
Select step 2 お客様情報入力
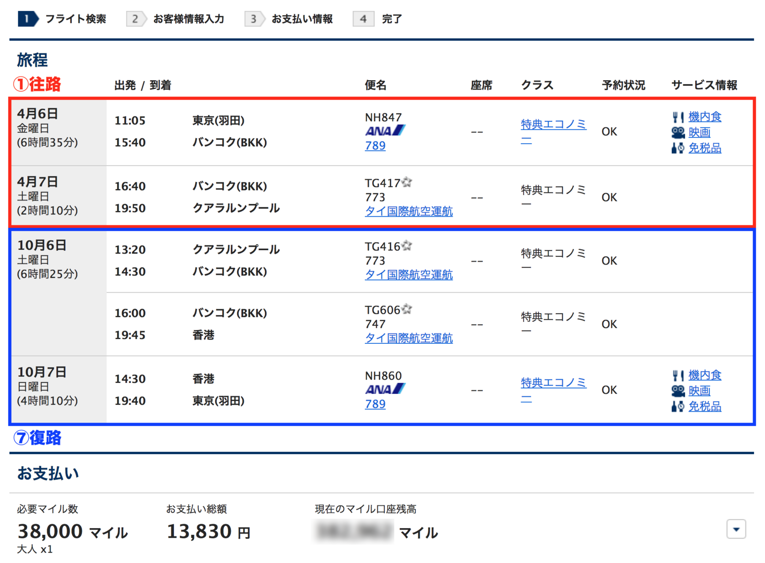pos(175,19)
